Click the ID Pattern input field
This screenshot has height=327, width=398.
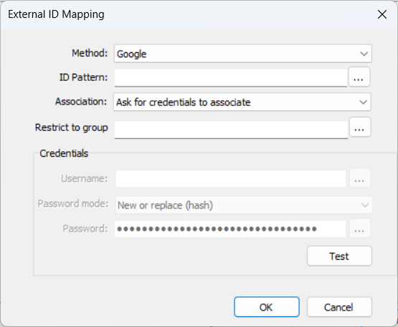click(231, 78)
